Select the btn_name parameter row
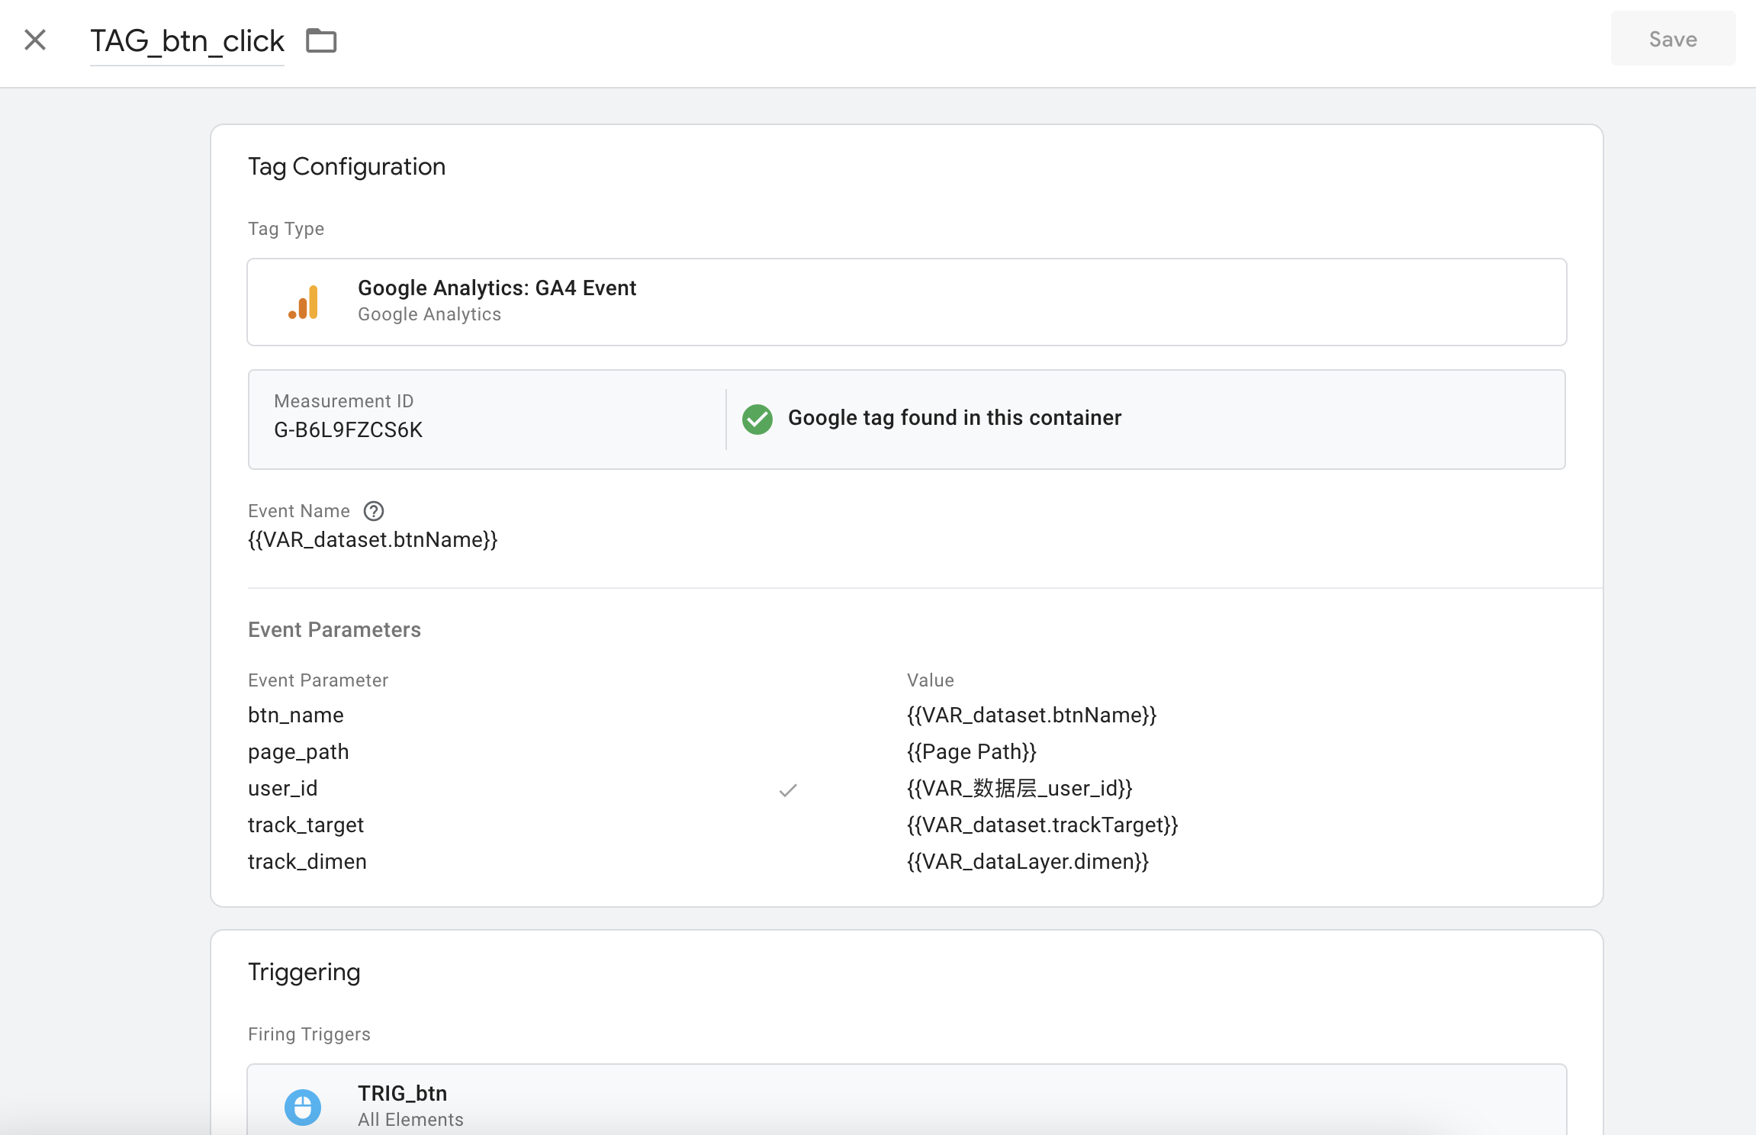 pyautogui.click(x=906, y=715)
